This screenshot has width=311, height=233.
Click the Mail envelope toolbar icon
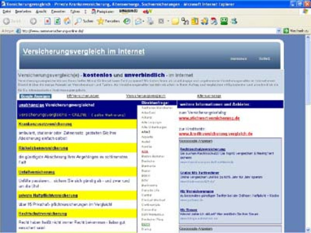[x=138, y=21]
